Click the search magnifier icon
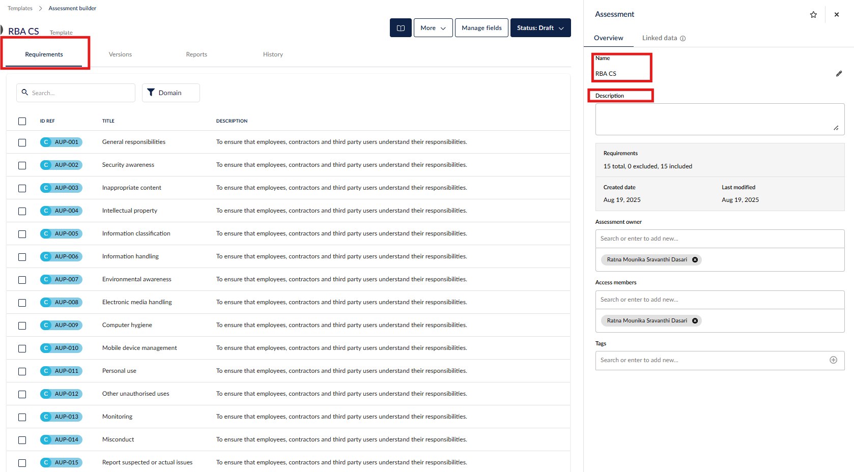 coord(25,93)
